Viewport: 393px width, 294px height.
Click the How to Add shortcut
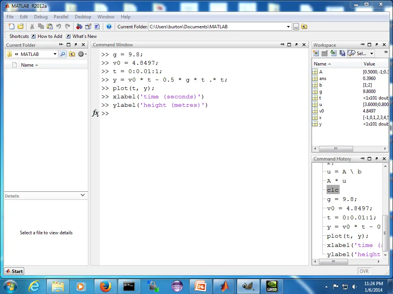click(x=47, y=36)
